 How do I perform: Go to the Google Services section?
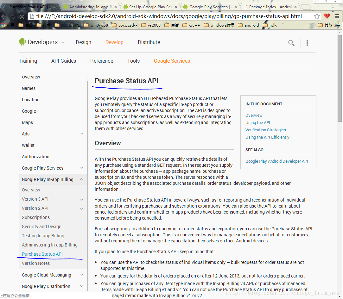pos(172,61)
